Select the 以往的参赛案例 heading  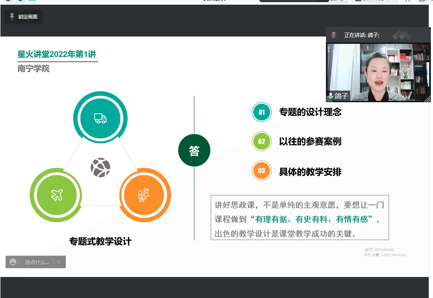coord(310,141)
